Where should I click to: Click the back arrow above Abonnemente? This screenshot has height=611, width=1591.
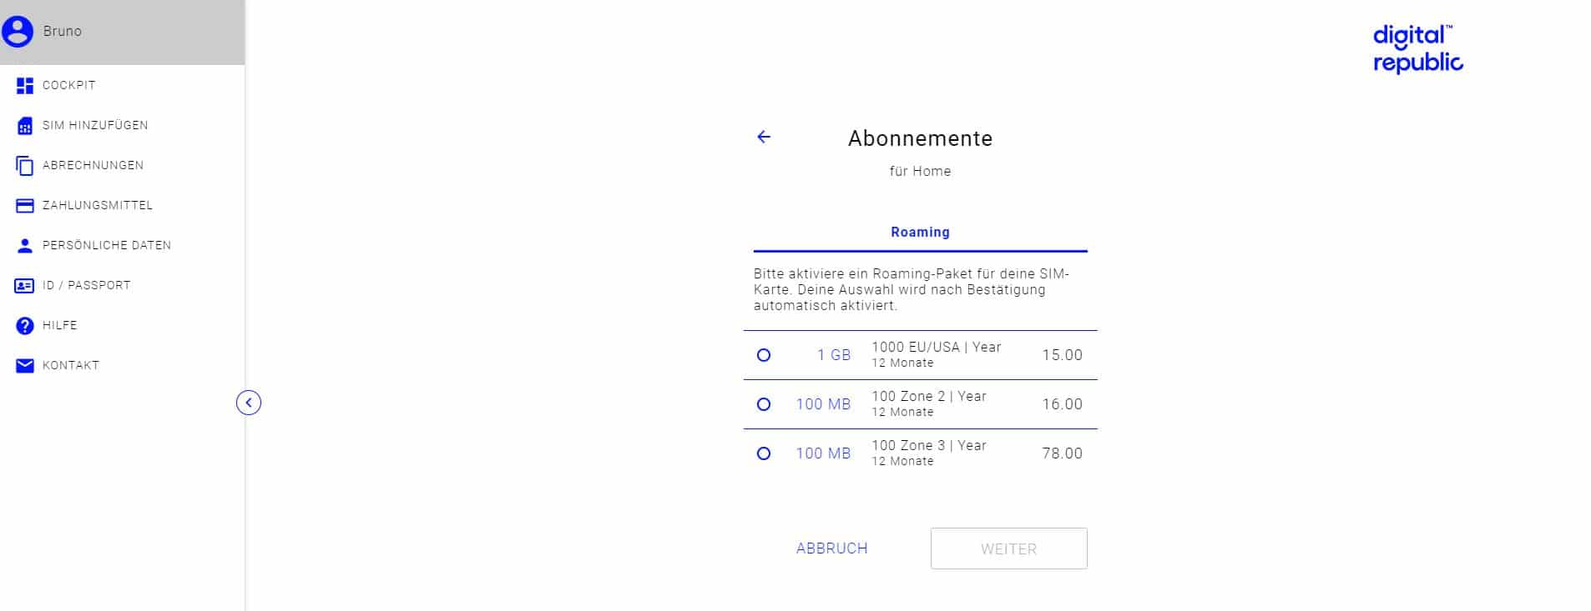(763, 136)
